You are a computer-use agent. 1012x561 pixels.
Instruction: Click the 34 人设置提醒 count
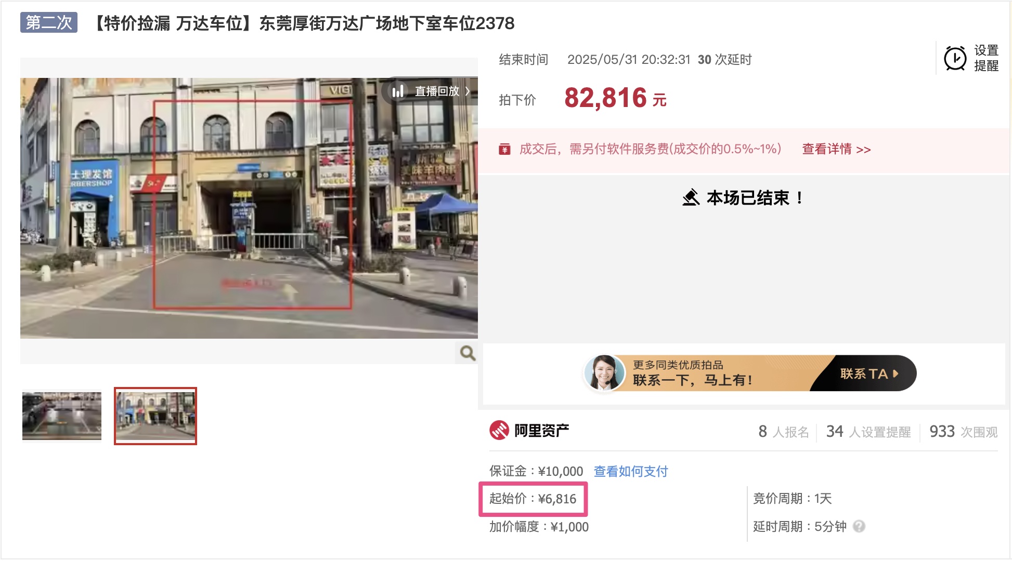[x=868, y=432]
